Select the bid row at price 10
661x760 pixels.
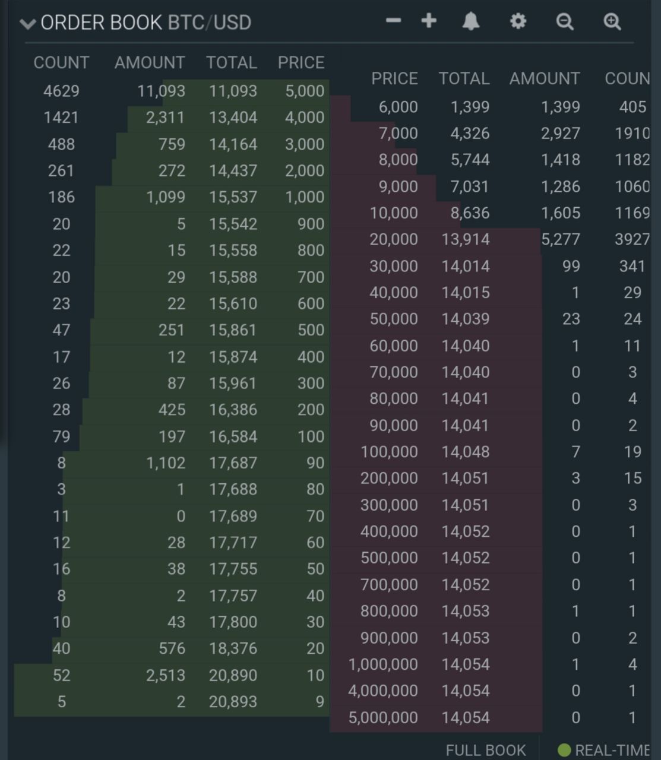172,676
